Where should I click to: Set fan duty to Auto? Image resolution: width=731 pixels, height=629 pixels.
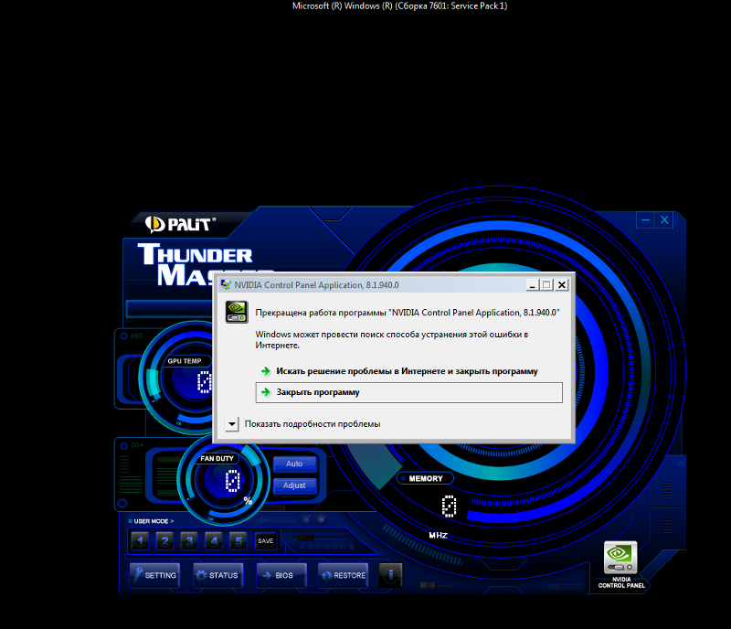click(x=294, y=464)
